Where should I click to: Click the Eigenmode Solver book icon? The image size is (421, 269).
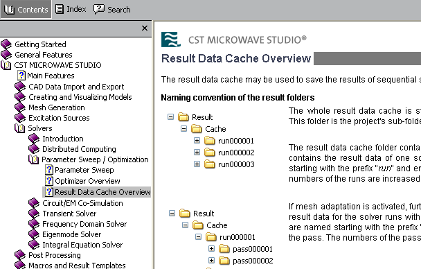pyautogui.click(x=34, y=234)
